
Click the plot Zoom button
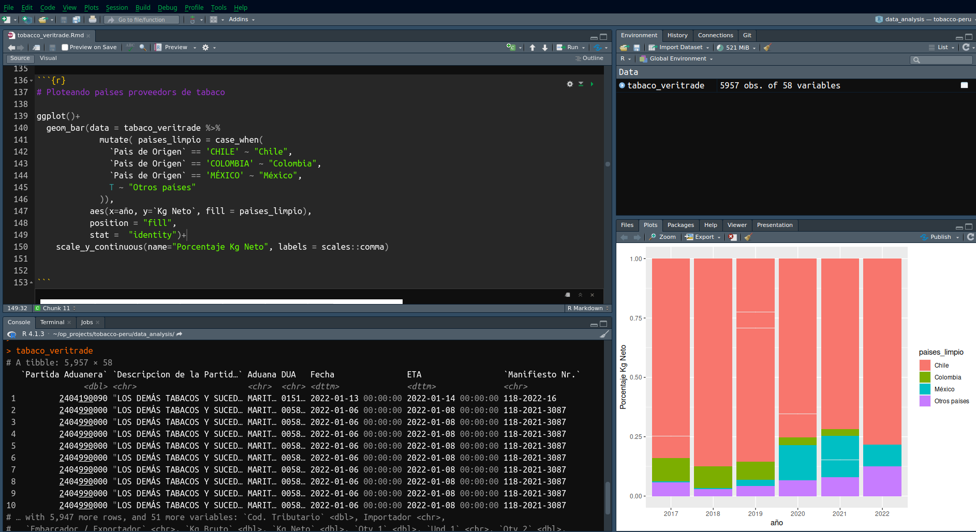[x=663, y=237]
